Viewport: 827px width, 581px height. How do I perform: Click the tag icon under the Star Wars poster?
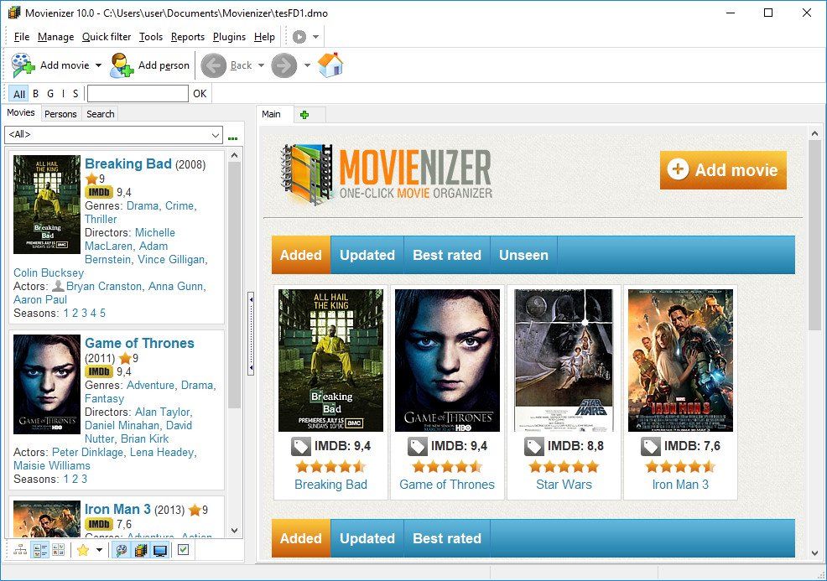(533, 447)
